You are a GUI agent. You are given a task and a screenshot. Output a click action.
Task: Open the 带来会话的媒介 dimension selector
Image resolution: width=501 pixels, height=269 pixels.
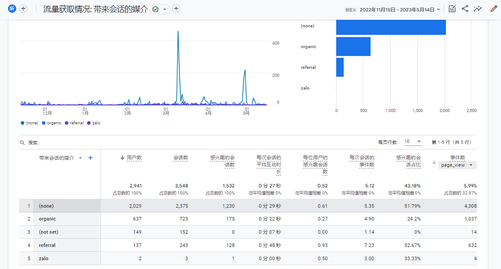click(x=60, y=158)
